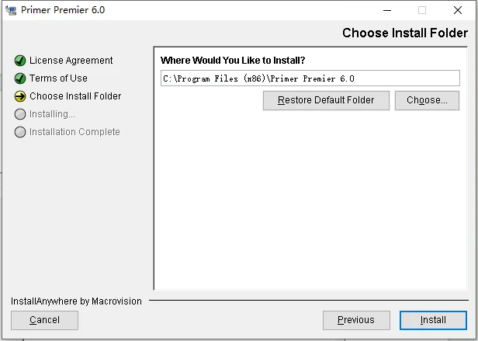Viewport: 478px width, 341px height.
Task: Select the License Agreement step label
Action: pyautogui.click(x=71, y=61)
